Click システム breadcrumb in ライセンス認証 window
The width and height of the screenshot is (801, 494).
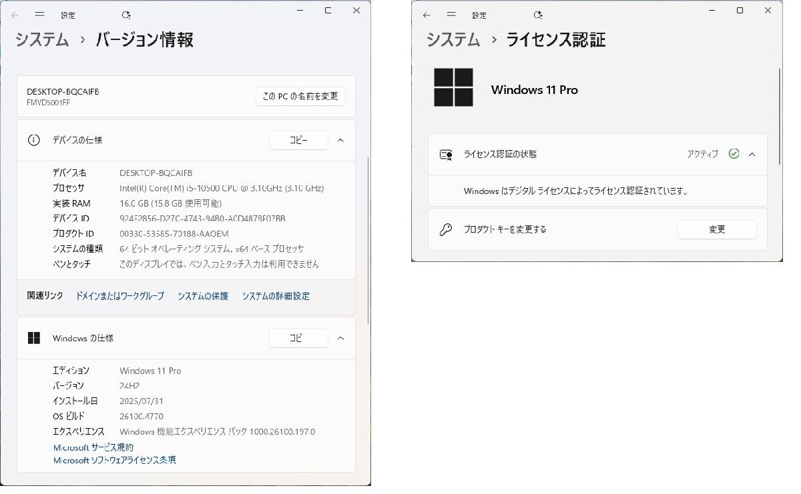click(453, 40)
